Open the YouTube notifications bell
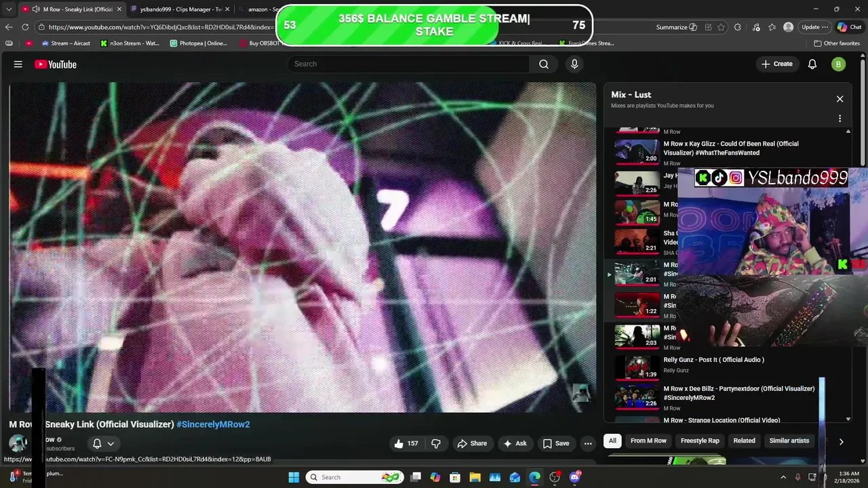The width and height of the screenshot is (868, 488). click(812, 64)
